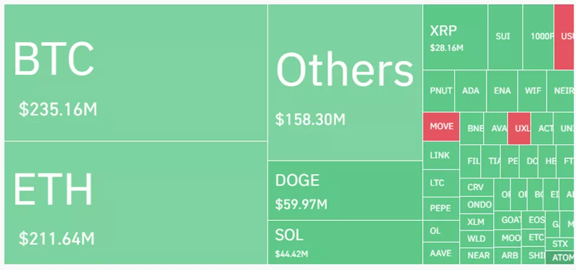Viewport: 576px width, 270px height.
Task: Open the dark green ATOM tile
Action: [x=559, y=258]
